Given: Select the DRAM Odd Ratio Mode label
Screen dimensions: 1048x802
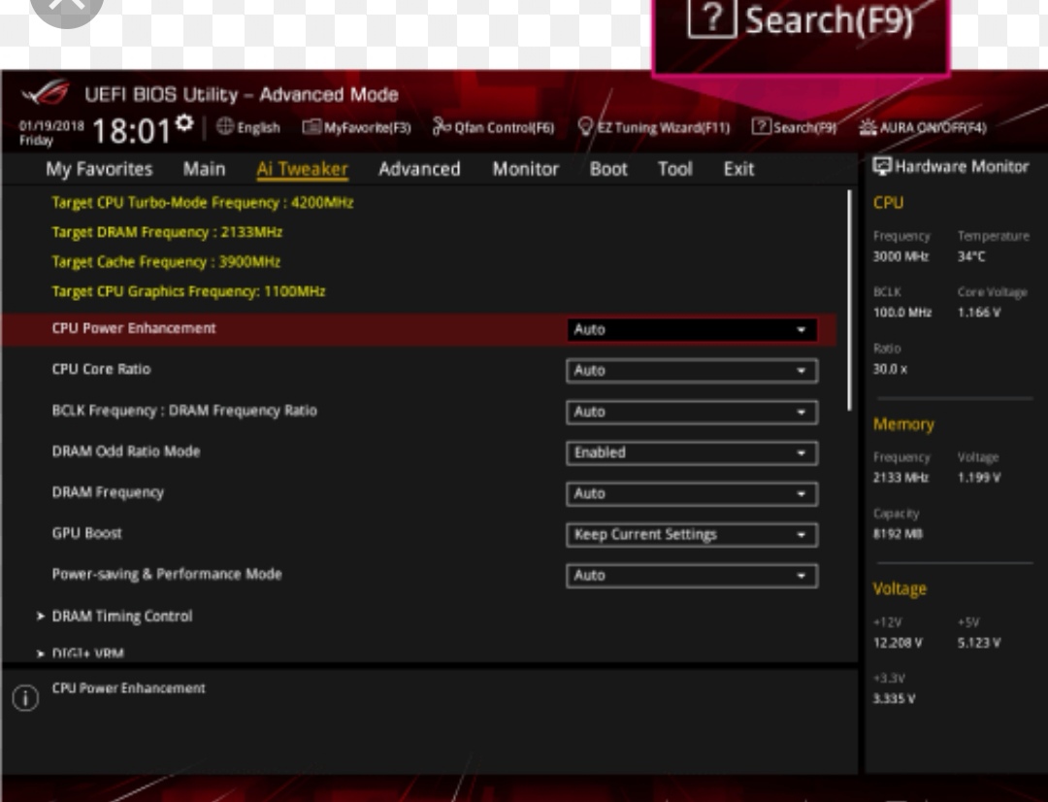Looking at the screenshot, I should (x=125, y=451).
